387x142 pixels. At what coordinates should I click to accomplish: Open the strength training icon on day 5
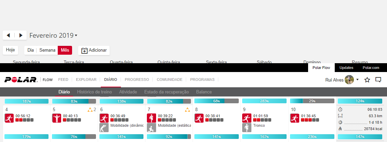pos(56,118)
